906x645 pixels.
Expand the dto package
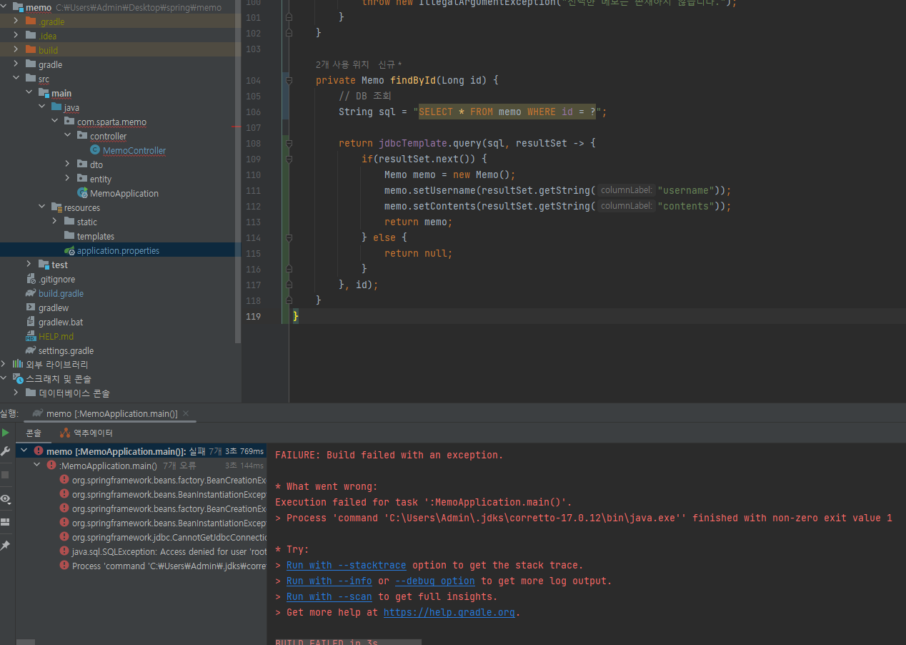point(67,164)
